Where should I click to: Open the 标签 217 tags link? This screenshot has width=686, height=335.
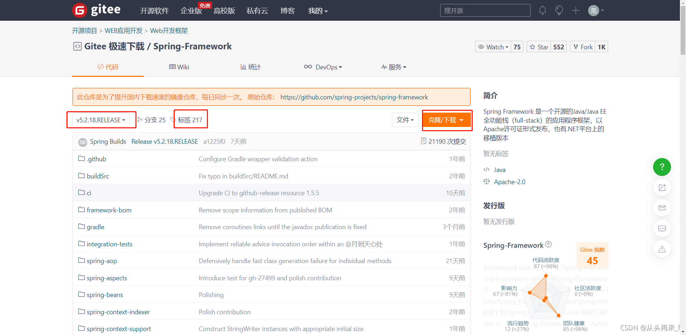tap(190, 120)
